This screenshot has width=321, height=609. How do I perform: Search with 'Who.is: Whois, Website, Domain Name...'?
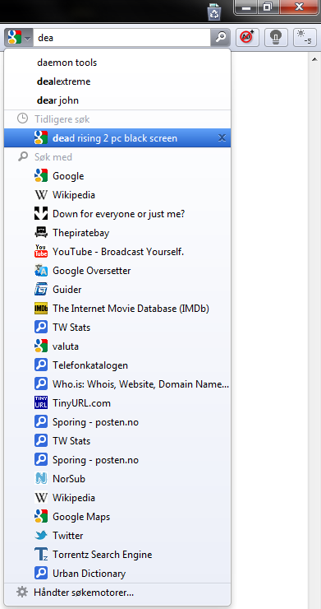(x=117, y=384)
